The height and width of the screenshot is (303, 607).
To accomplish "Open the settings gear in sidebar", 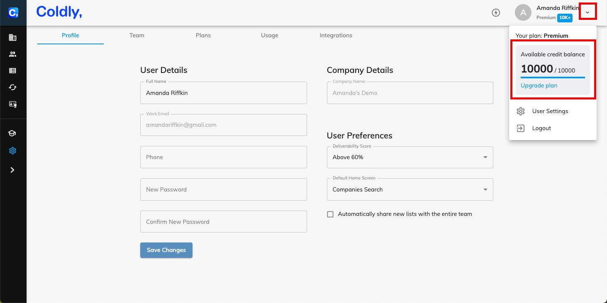I will pos(12,151).
